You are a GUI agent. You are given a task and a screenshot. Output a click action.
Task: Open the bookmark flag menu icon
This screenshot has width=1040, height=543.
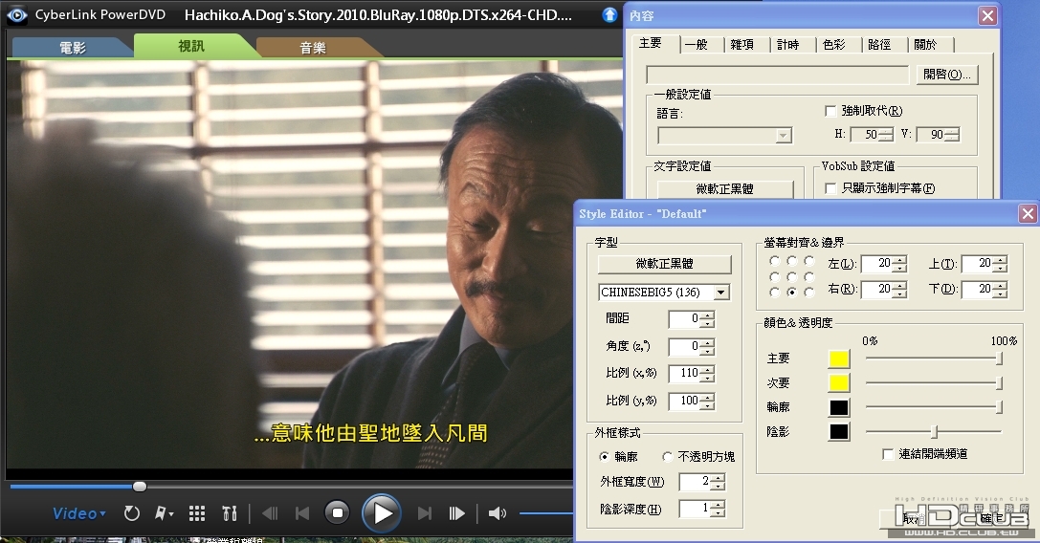pyautogui.click(x=164, y=513)
